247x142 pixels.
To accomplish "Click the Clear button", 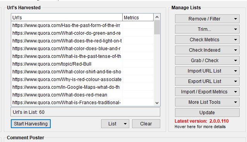I will [x=146, y=124].
